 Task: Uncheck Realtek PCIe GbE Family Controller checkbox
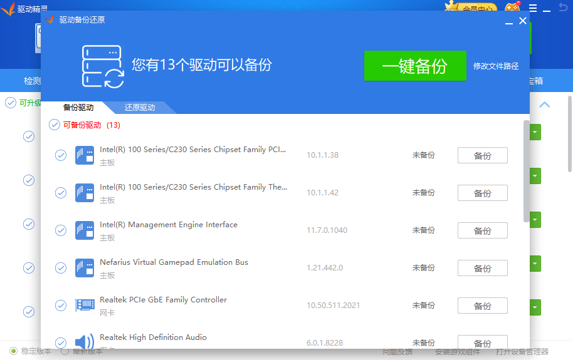click(61, 306)
